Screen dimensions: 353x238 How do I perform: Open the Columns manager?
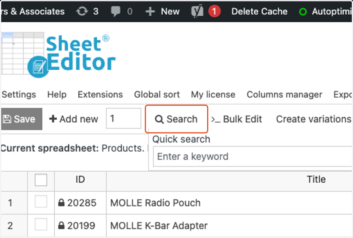[284, 94]
